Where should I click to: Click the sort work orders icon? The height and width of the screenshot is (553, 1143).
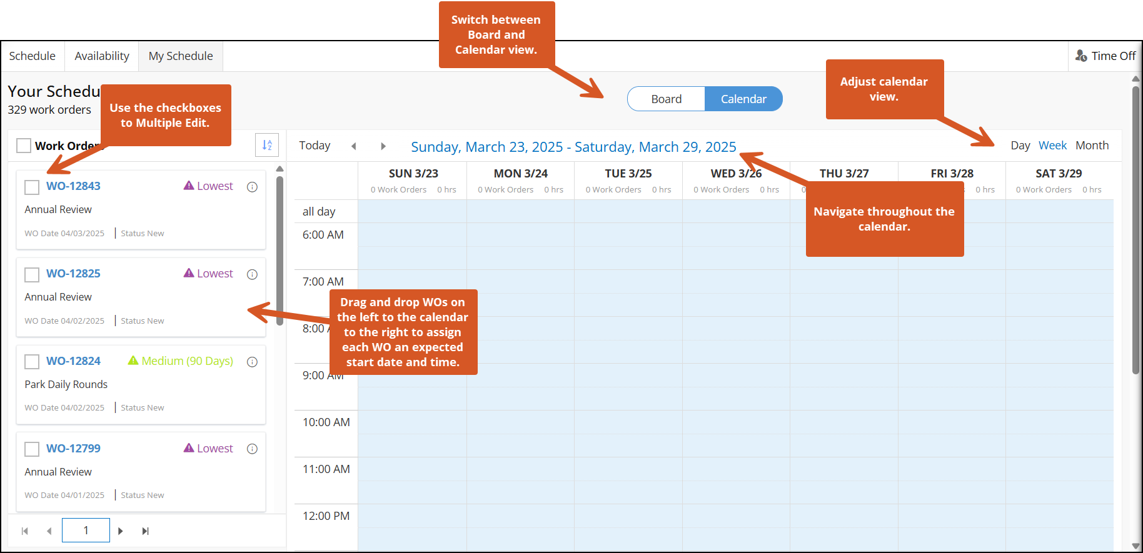267,145
